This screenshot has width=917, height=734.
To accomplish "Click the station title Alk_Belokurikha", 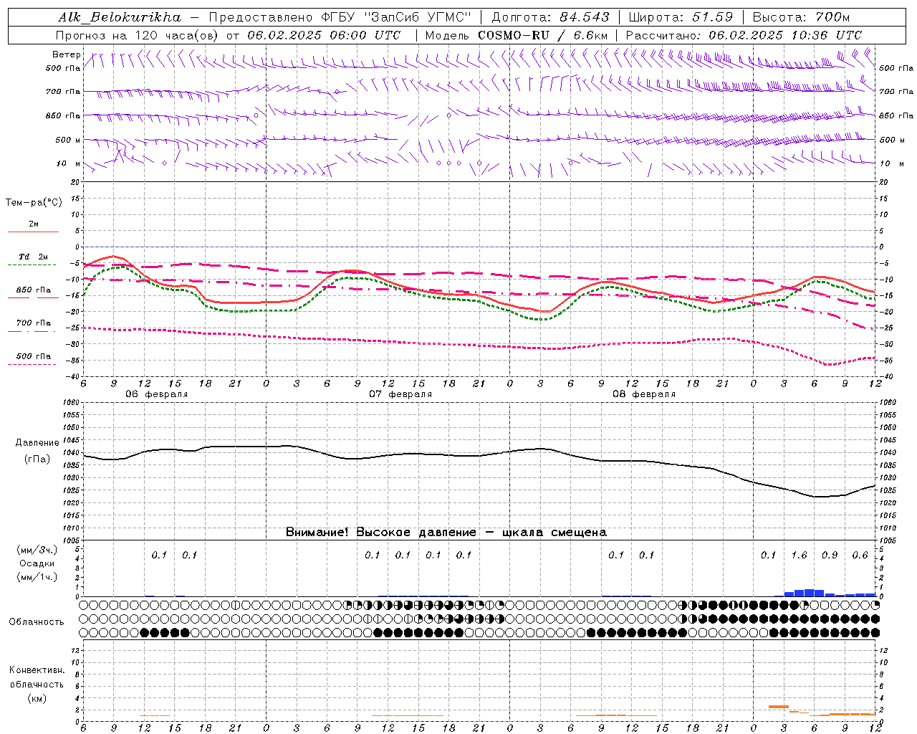I will (120, 16).
